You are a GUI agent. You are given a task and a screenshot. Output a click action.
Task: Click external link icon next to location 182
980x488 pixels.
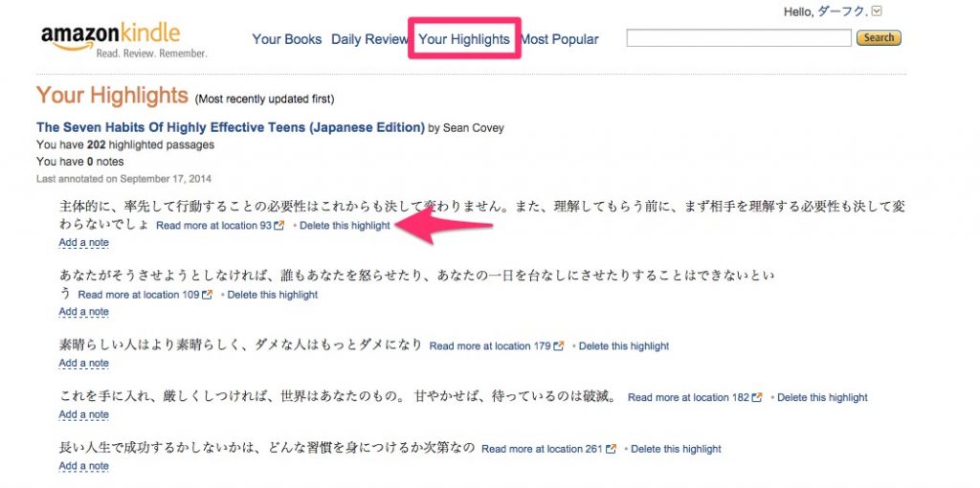(757, 397)
